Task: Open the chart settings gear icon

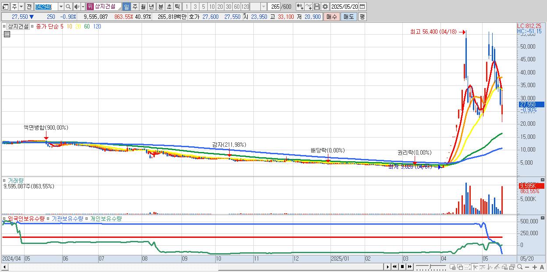Action: tap(325, 7)
